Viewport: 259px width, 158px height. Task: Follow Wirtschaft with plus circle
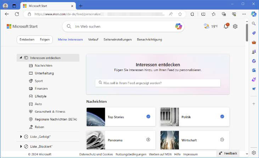tap(222, 140)
